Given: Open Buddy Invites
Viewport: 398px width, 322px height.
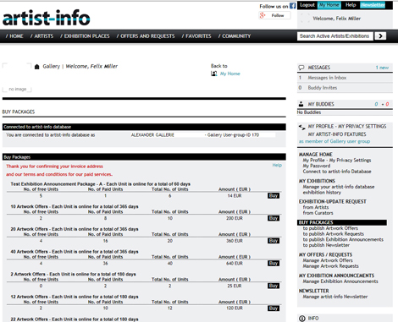Looking at the screenshot, I should coord(323,88).
